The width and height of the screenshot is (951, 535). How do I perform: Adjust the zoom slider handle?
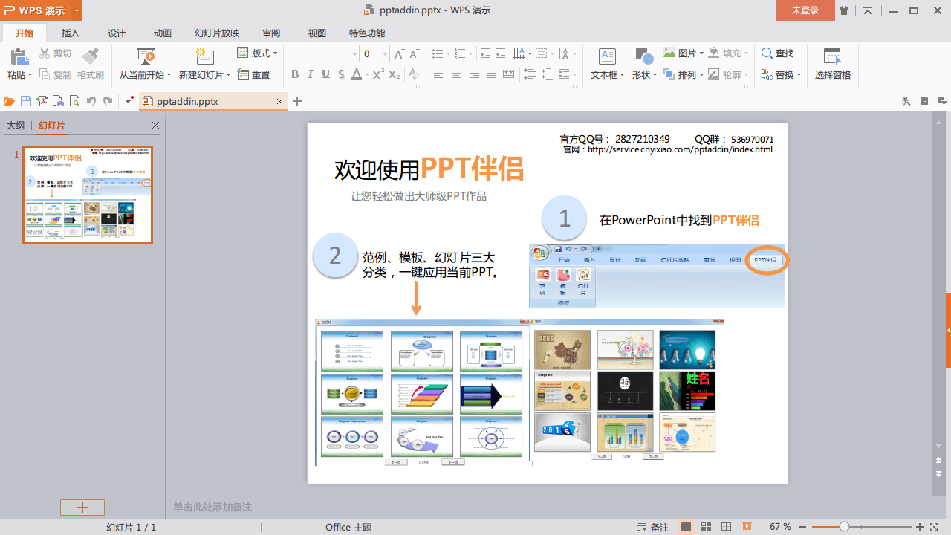click(844, 527)
